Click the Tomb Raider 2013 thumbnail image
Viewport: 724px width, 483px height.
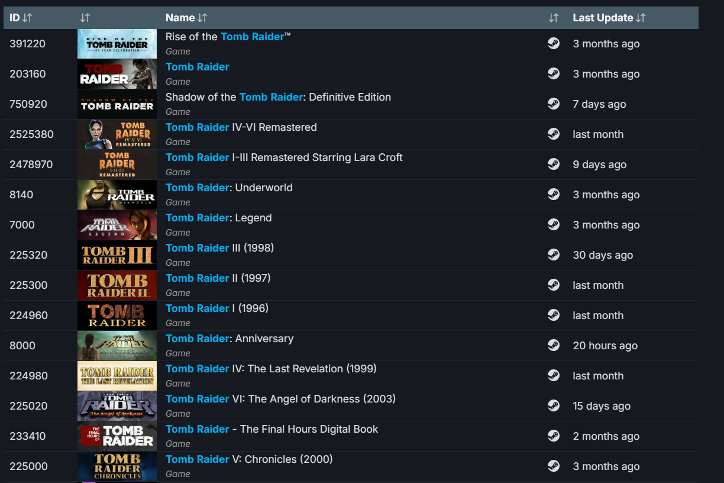(x=117, y=74)
